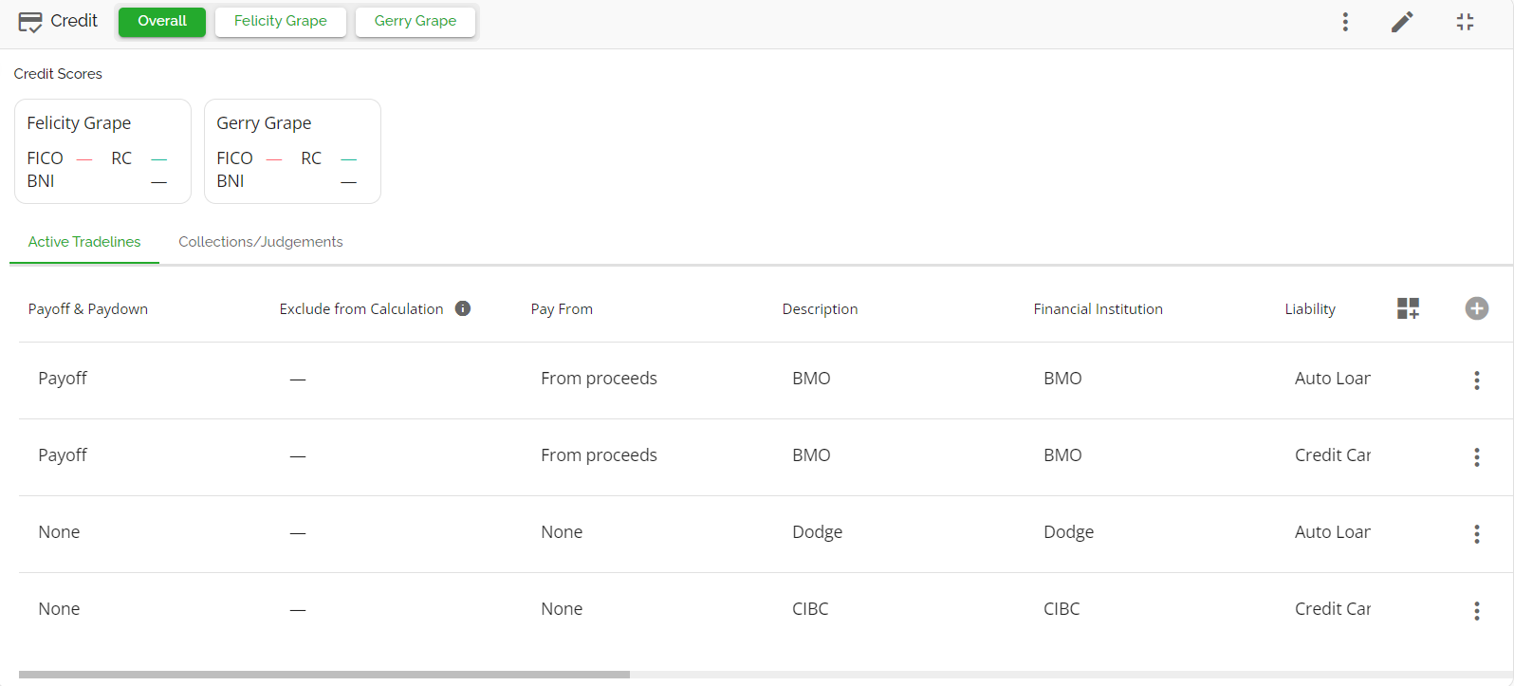Click Credit Card liability in CIBC row
Viewport: 1514px width, 686px height.
(x=1333, y=609)
